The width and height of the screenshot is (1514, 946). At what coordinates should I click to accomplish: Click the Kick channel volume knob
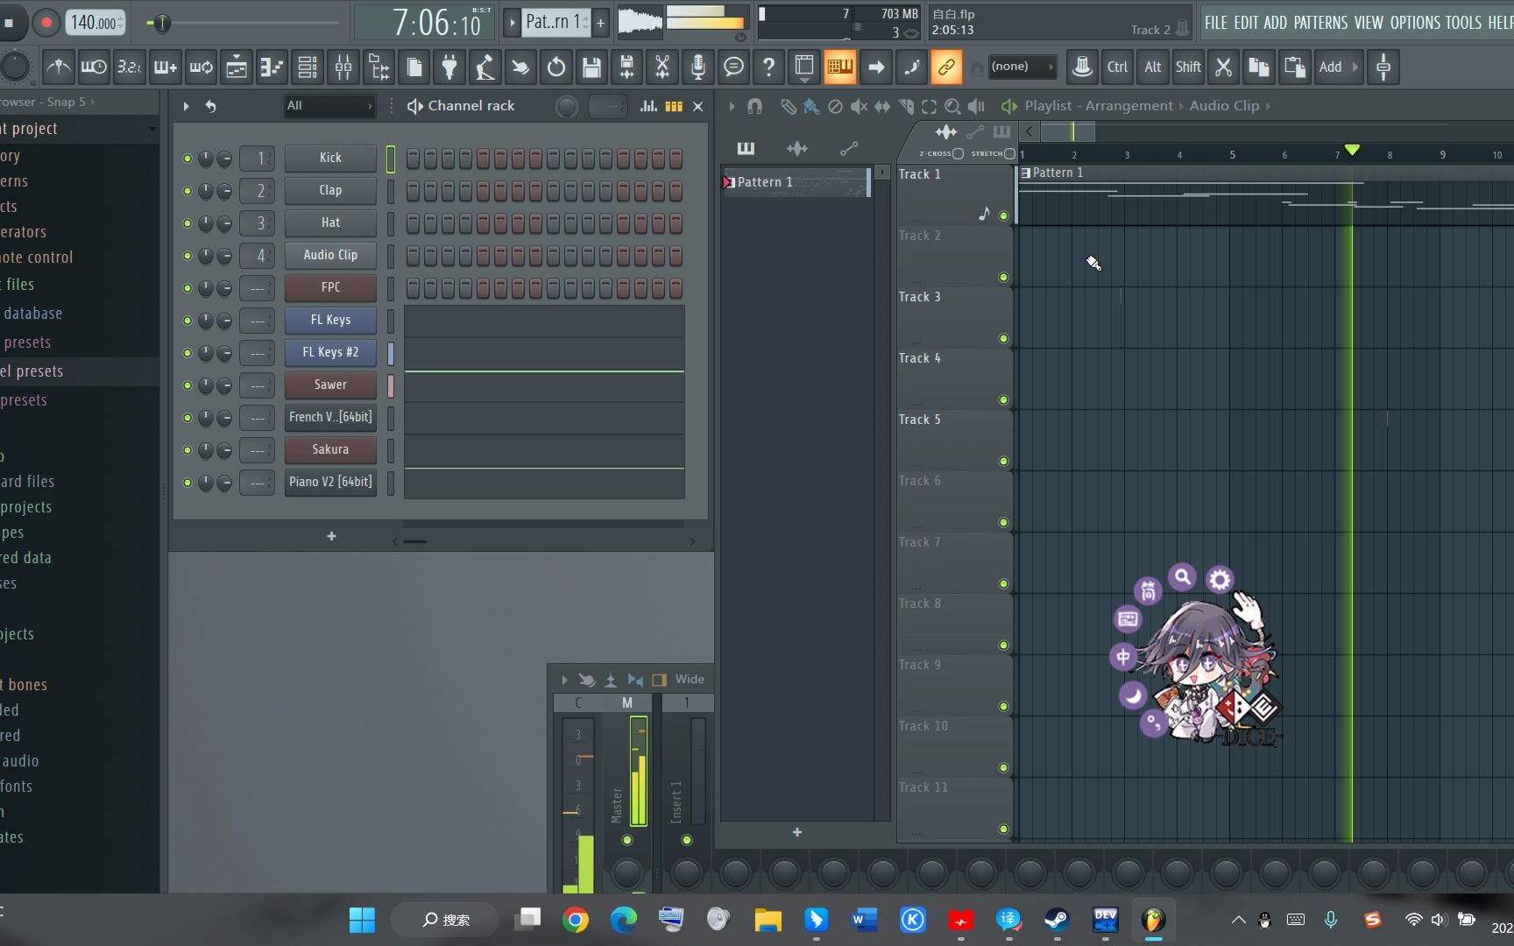224,159
